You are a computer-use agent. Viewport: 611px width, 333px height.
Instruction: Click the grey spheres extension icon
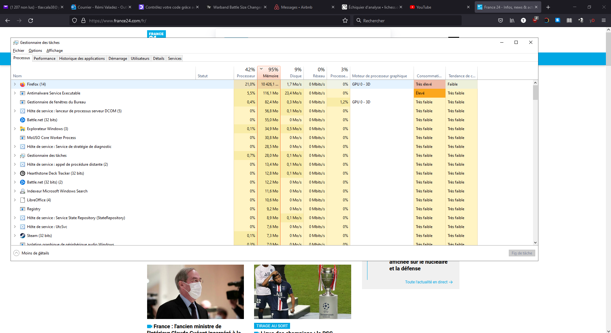581,21
